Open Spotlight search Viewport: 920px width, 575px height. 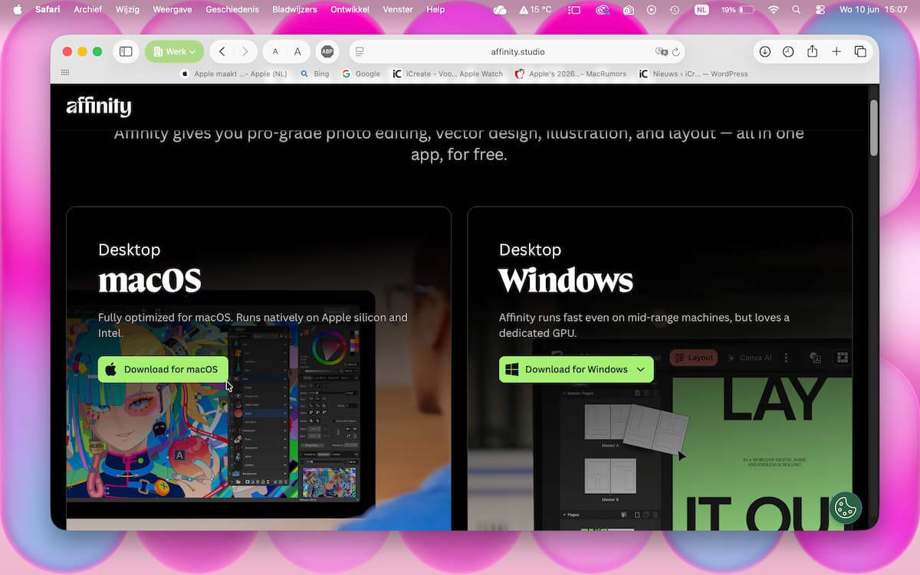796,9
